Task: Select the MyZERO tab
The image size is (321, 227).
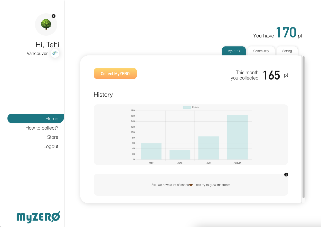Action: pyautogui.click(x=234, y=51)
